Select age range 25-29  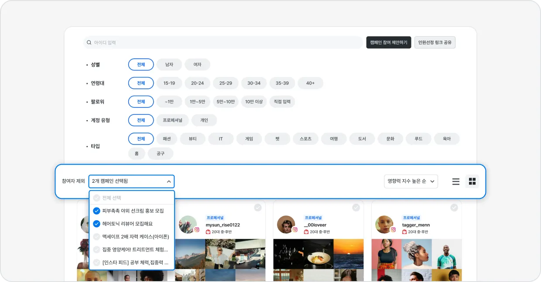226,83
